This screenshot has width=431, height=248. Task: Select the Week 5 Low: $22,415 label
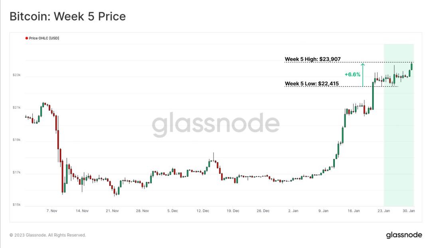click(312, 83)
